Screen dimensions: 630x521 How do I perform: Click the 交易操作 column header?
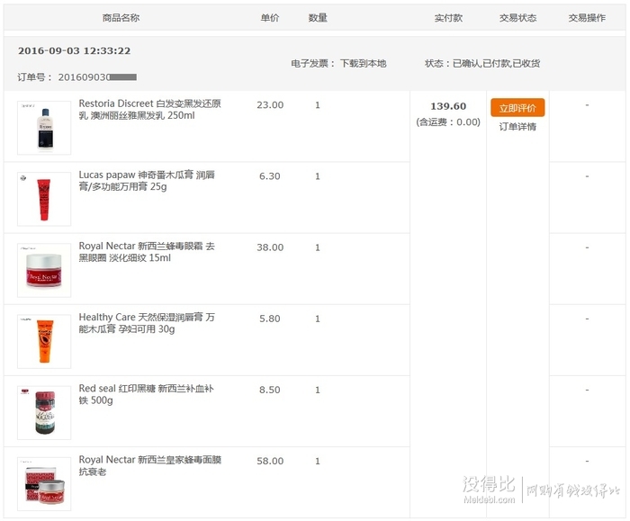coord(587,18)
